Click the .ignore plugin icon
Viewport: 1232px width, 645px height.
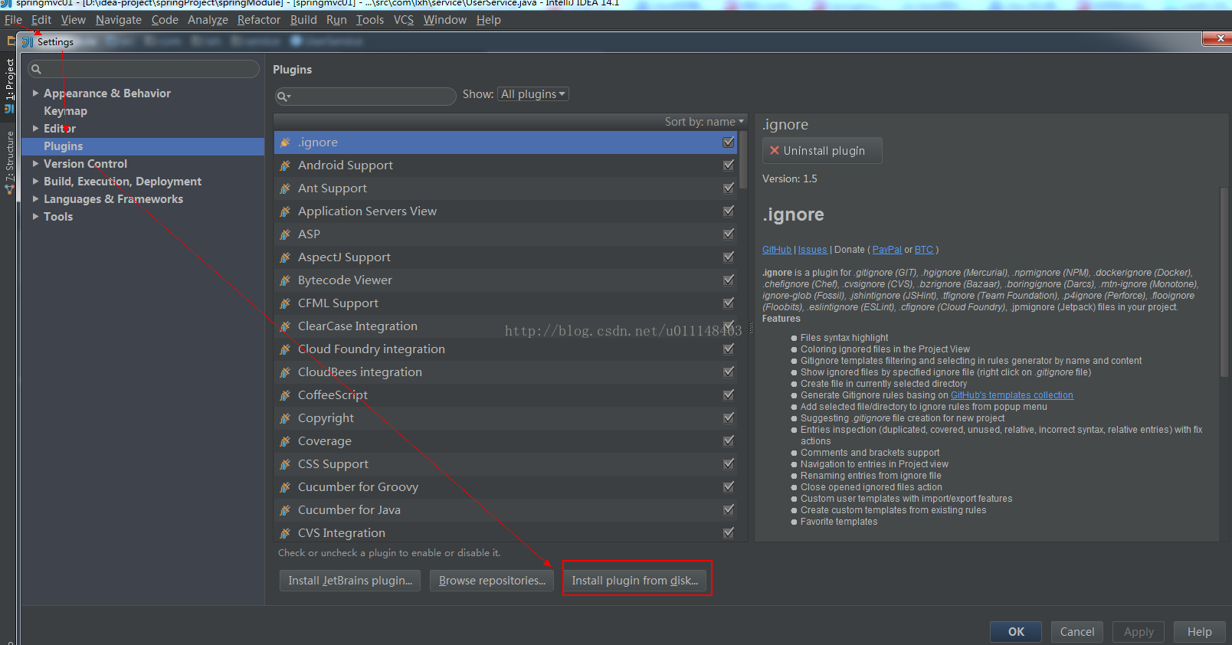[285, 142]
